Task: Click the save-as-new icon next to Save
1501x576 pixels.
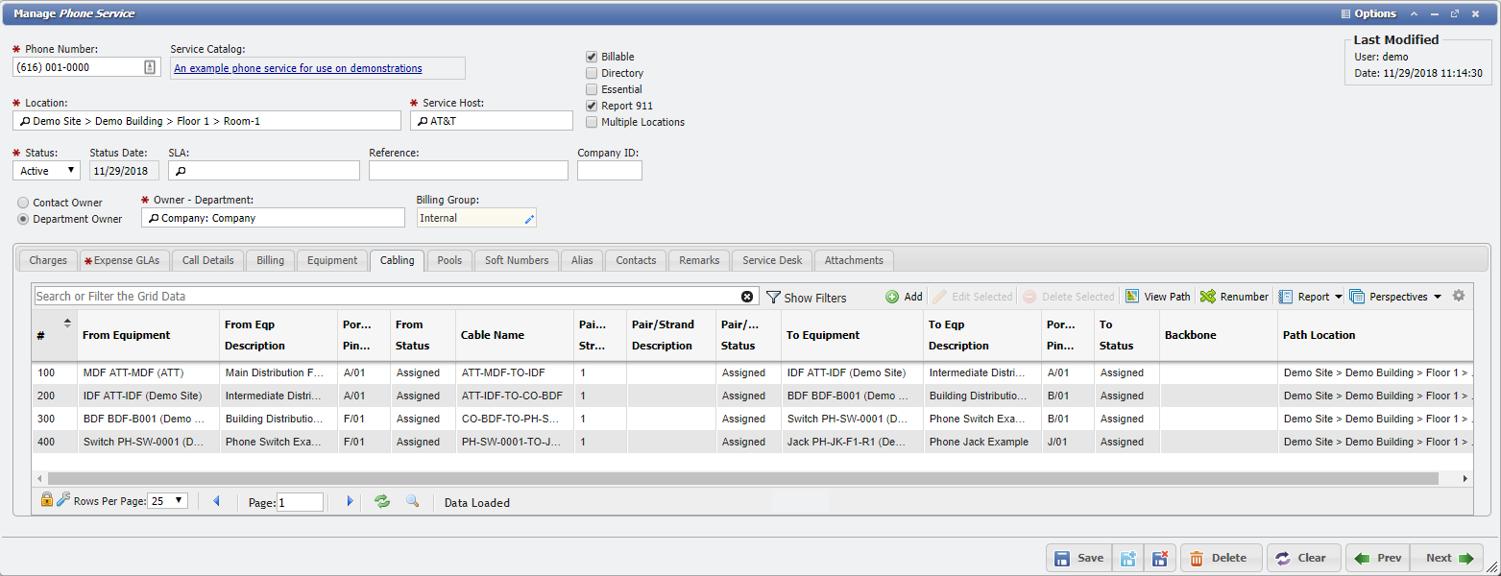Action: [x=1128, y=558]
